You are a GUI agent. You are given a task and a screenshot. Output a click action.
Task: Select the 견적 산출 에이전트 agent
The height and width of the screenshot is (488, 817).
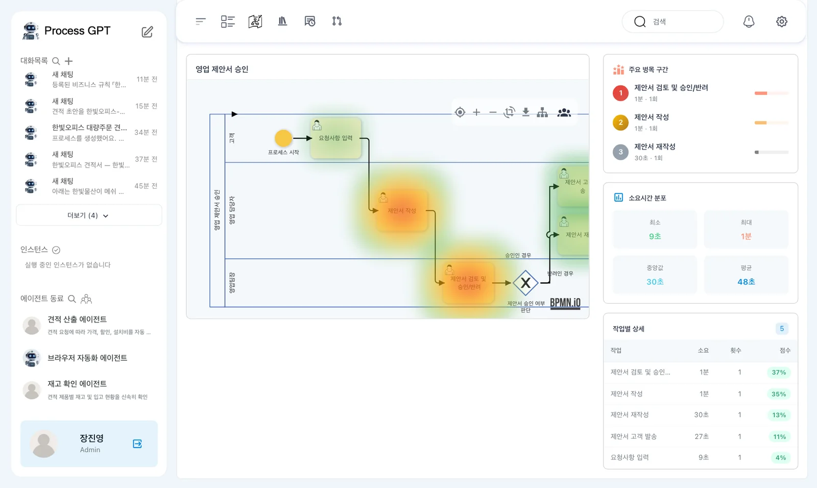coord(89,325)
